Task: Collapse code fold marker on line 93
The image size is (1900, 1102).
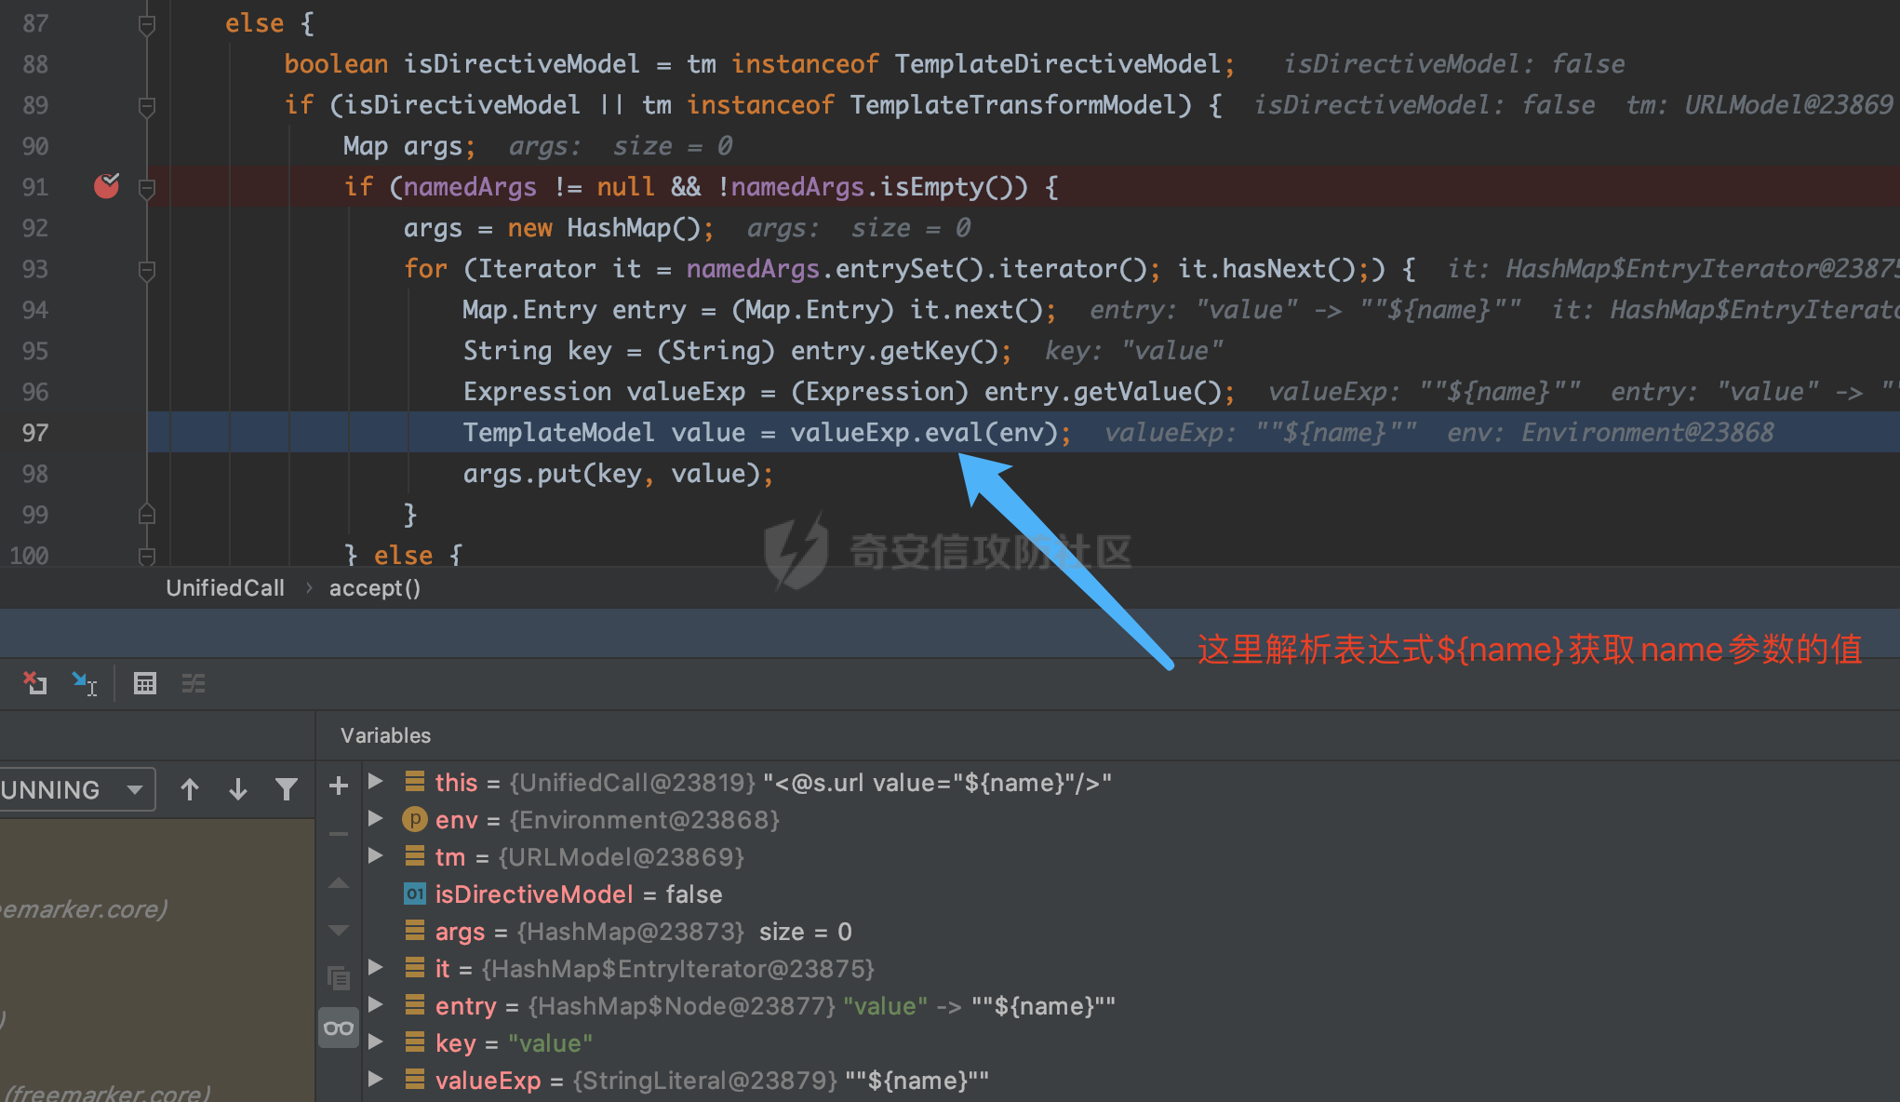Action: (x=146, y=270)
